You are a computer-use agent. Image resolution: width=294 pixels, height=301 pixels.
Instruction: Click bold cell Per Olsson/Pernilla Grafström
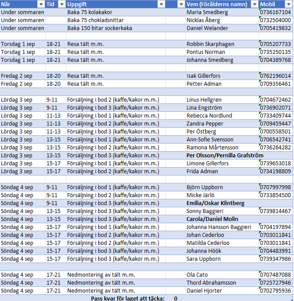pyautogui.click(x=225, y=156)
